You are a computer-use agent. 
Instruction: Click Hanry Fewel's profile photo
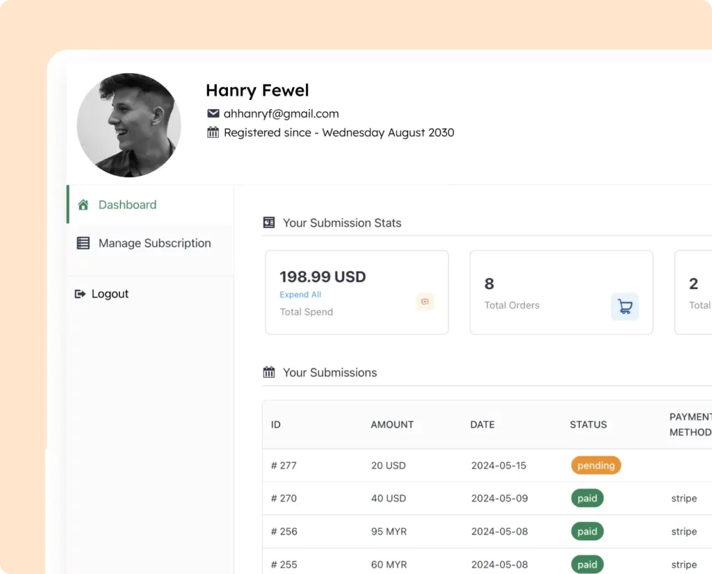click(x=129, y=125)
